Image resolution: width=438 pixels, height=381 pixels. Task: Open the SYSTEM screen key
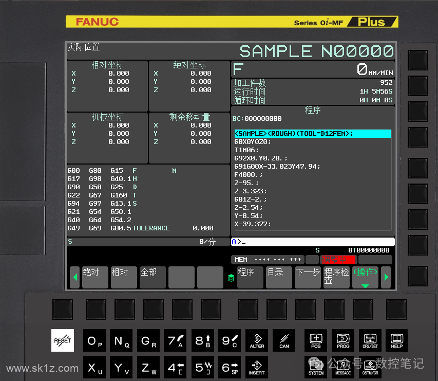(x=316, y=367)
